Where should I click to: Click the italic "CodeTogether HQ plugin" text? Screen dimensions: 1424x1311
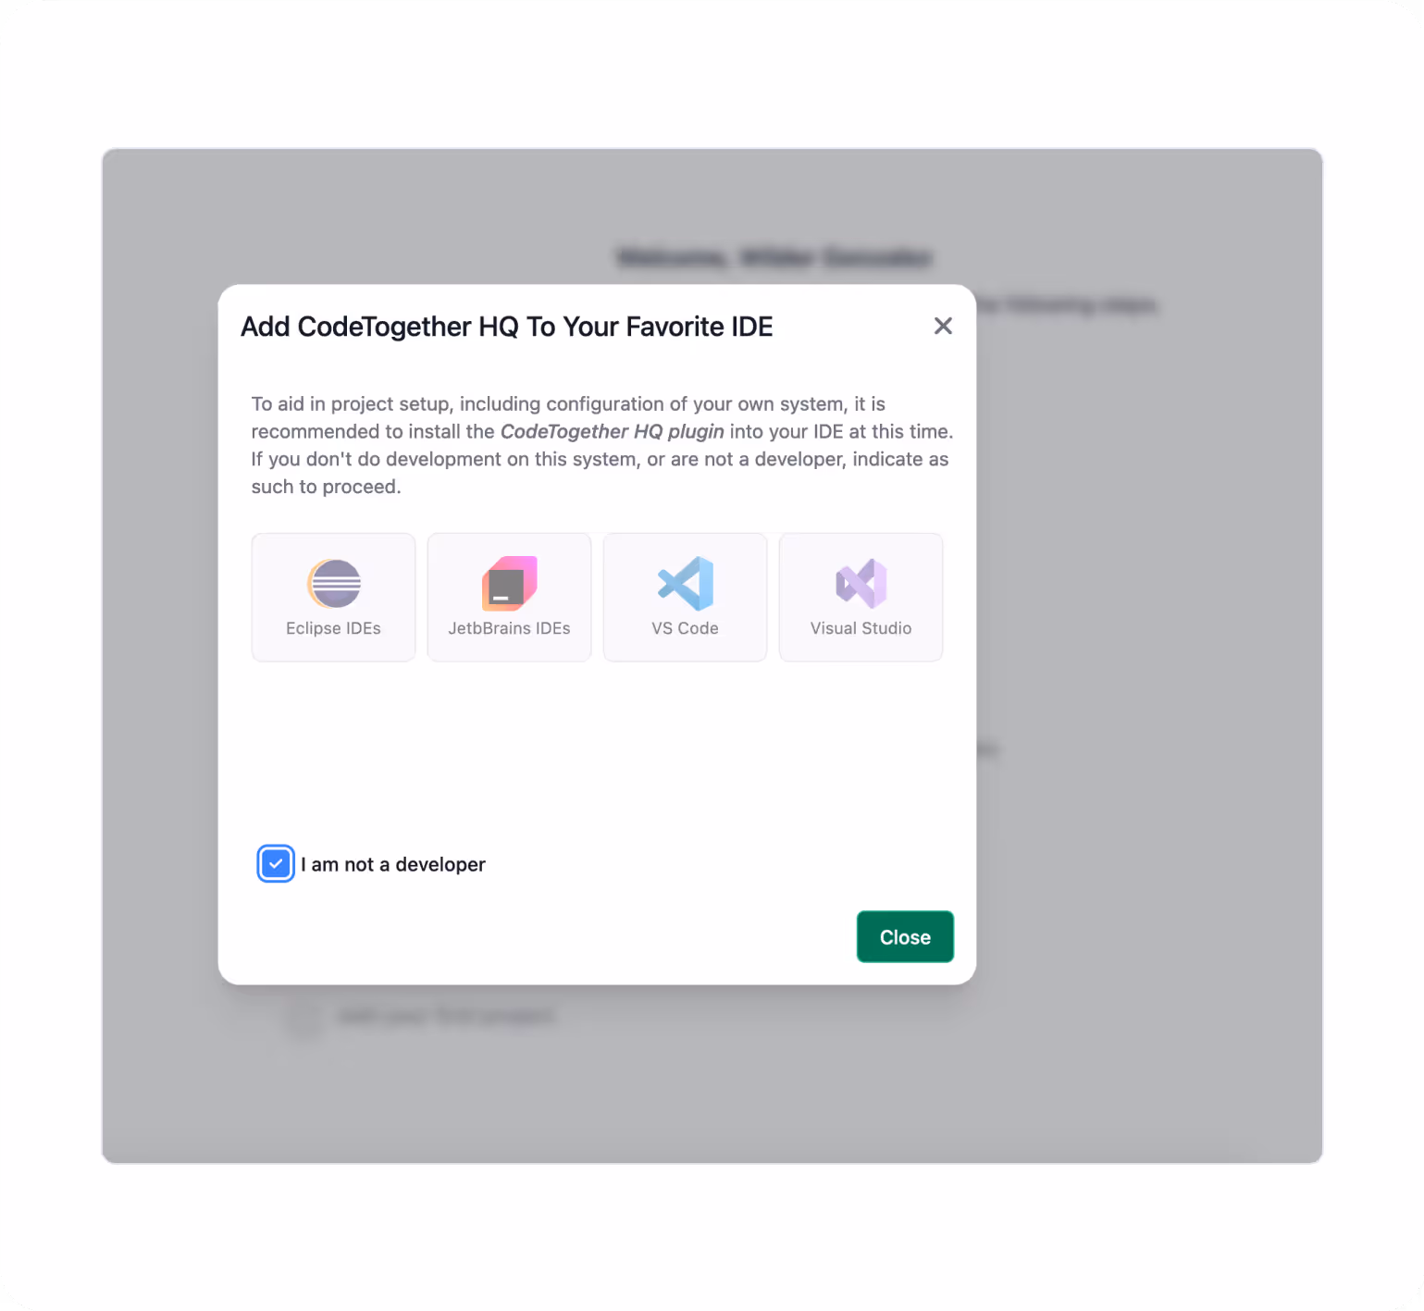click(613, 431)
